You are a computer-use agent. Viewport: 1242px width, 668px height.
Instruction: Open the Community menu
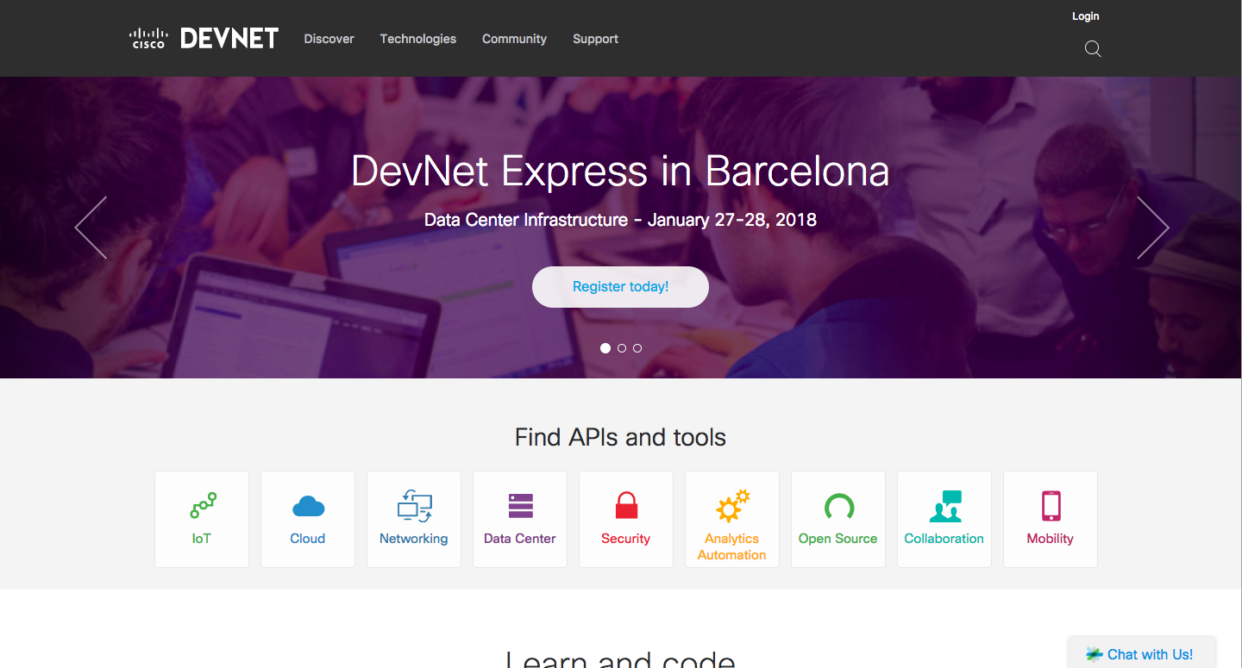click(515, 39)
